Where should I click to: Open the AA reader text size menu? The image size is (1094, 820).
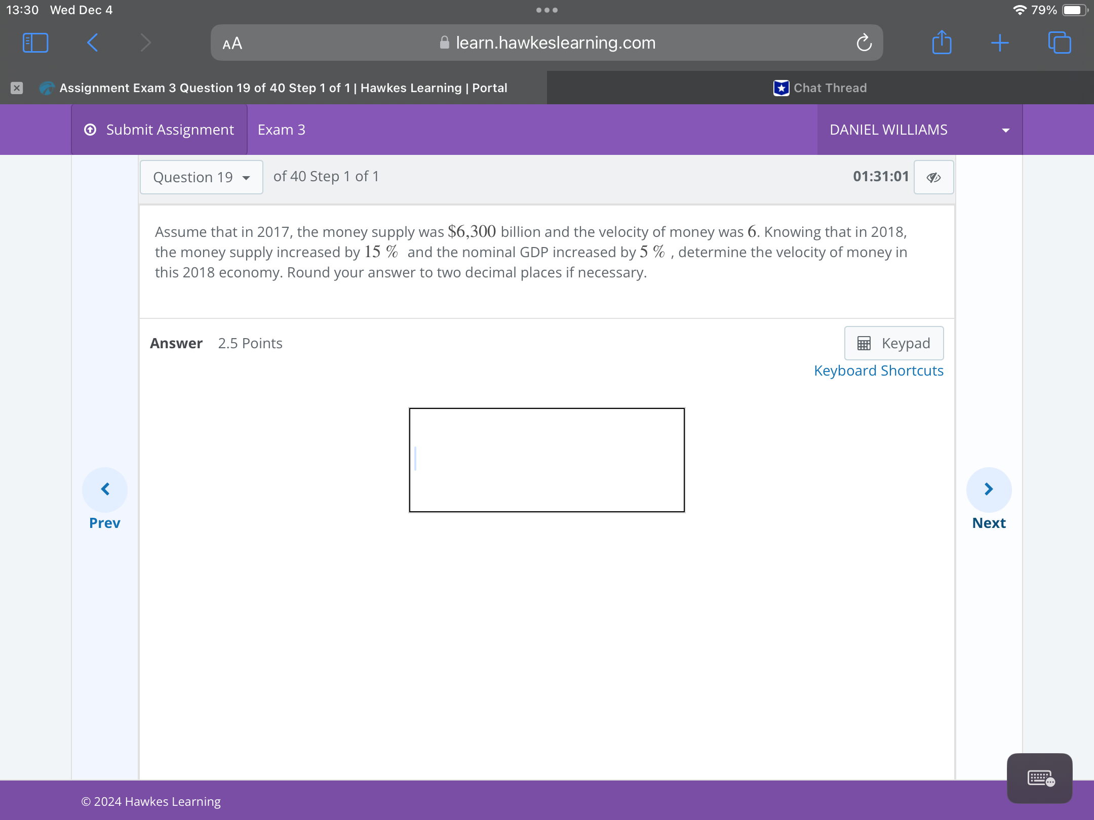(232, 44)
